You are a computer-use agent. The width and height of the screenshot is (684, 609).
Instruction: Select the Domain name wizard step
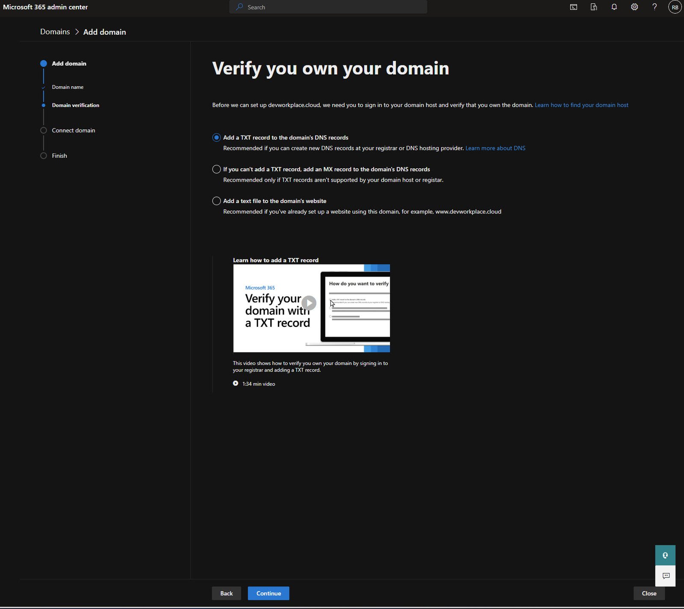tap(68, 87)
